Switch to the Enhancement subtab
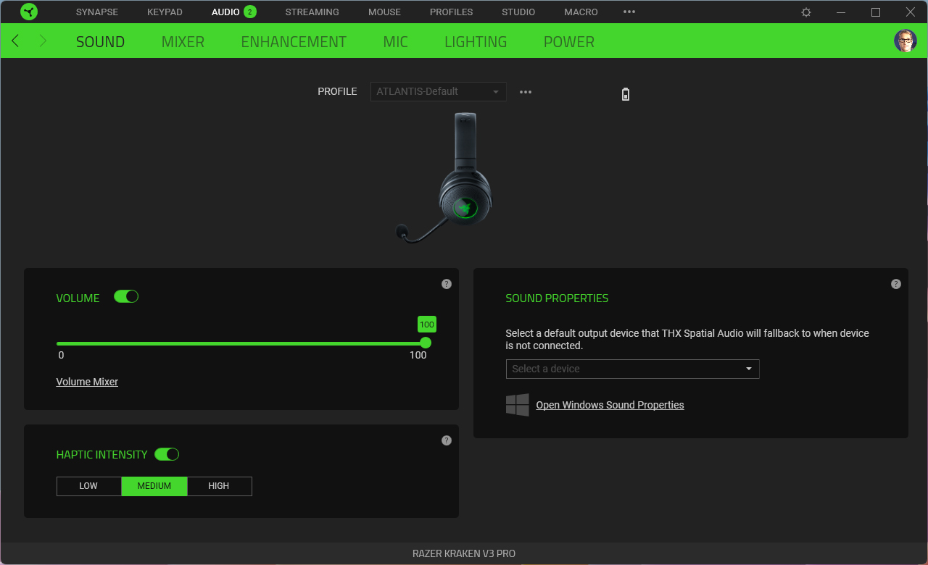 click(294, 42)
